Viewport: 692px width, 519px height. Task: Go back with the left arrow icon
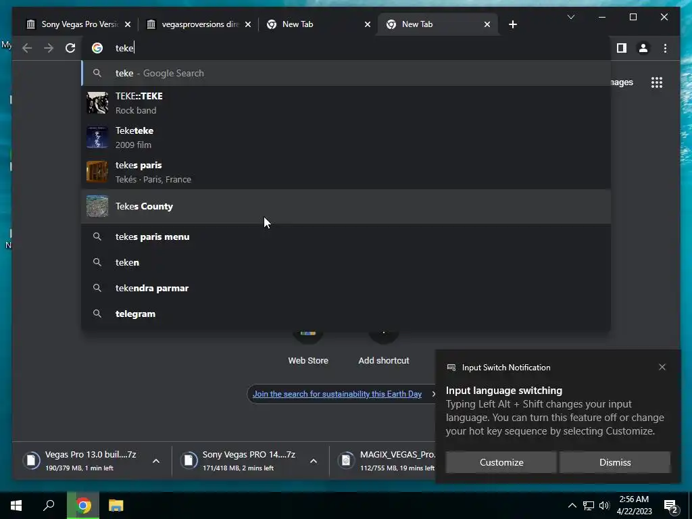(27, 48)
